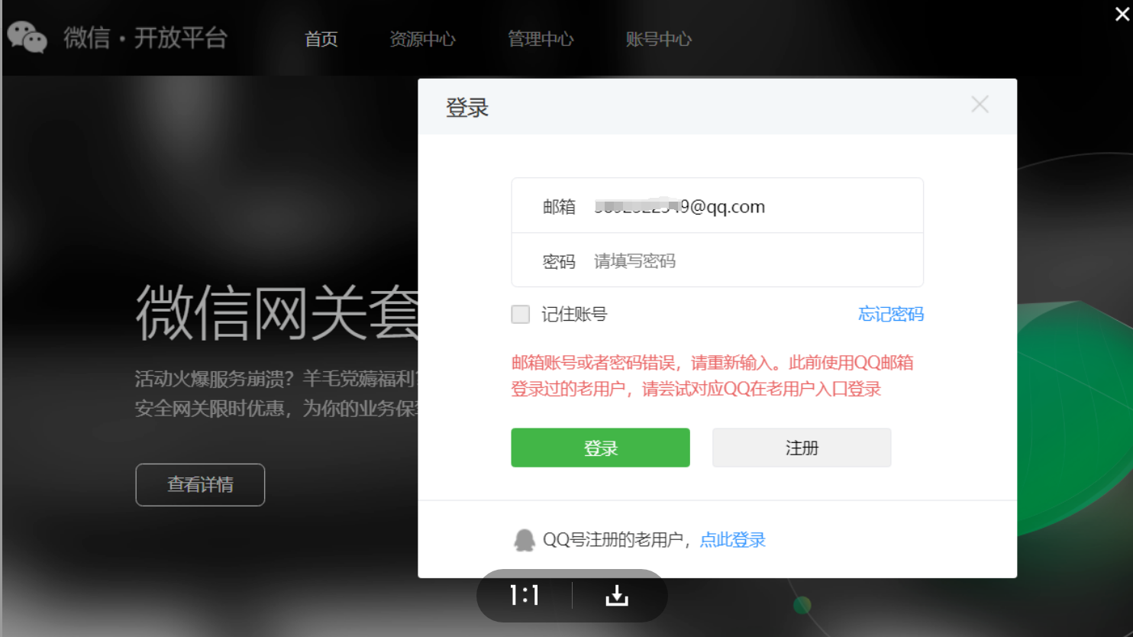The width and height of the screenshot is (1133, 637).
Task: Click the 密码 field label
Action: pyautogui.click(x=559, y=262)
